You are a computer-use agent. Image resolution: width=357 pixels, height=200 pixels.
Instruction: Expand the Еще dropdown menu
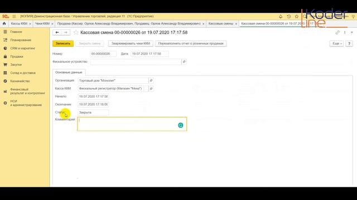(336, 43)
